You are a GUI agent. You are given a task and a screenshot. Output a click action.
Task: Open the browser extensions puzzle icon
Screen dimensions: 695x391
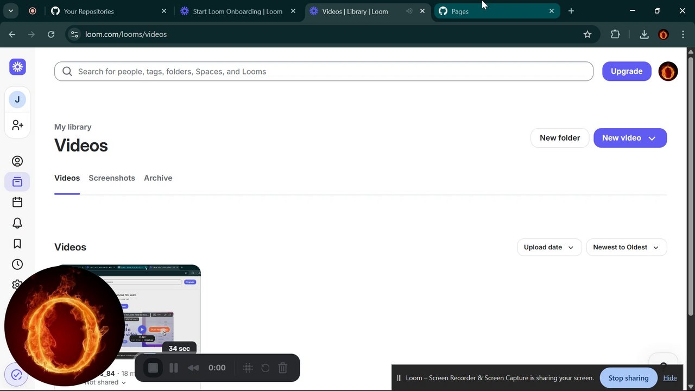tap(615, 34)
